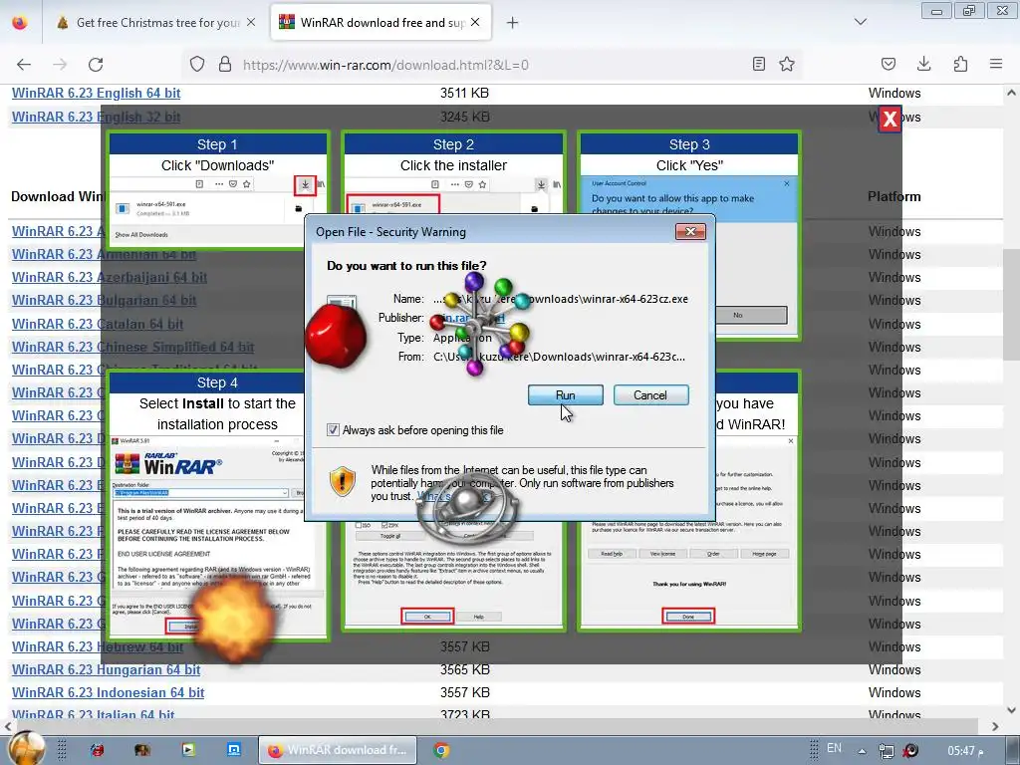Open Firefox application menu
Image resolution: width=1020 pixels, height=765 pixels.
tap(996, 64)
